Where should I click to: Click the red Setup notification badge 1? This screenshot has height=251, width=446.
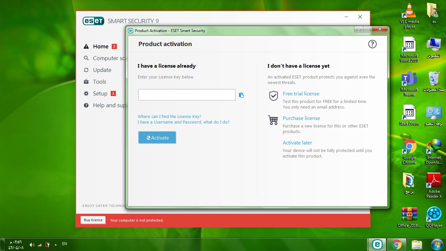113,93
